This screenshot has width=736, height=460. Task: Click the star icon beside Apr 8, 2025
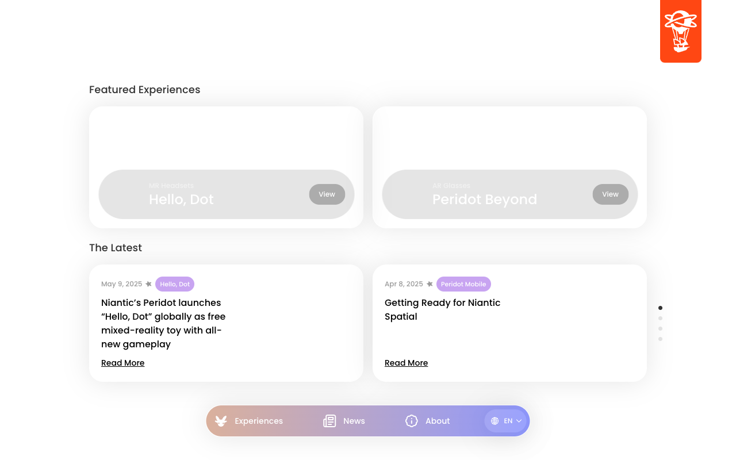click(x=430, y=284)
